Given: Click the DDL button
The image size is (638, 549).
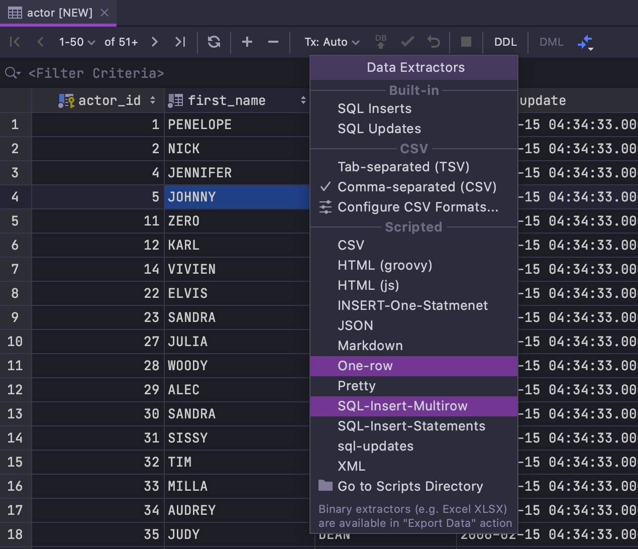Looking at the screenshot, I should 505,42.
